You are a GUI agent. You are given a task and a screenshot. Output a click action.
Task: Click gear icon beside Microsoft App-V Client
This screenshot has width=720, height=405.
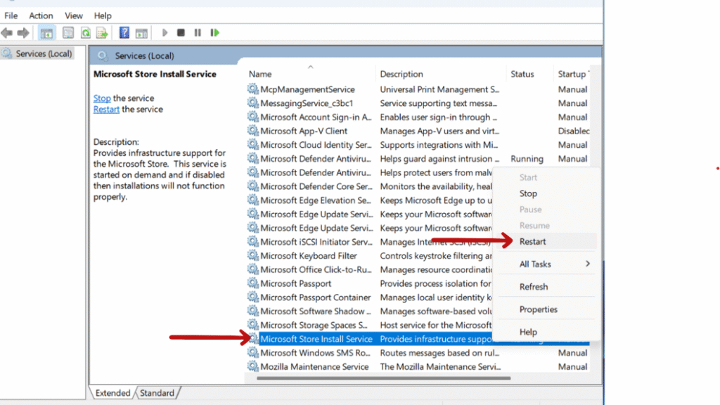(252, 130)
